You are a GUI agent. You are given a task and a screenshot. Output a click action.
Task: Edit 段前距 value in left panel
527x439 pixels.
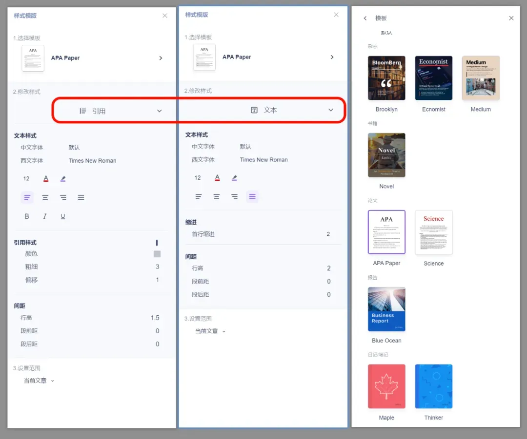pos(157,331)
